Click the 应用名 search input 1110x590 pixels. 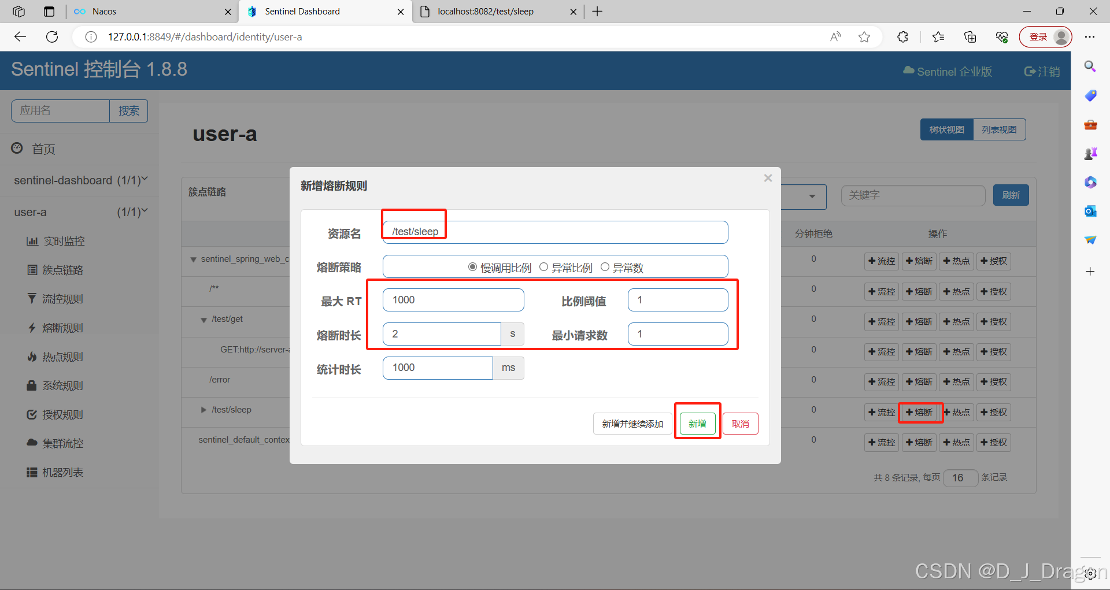60,110
